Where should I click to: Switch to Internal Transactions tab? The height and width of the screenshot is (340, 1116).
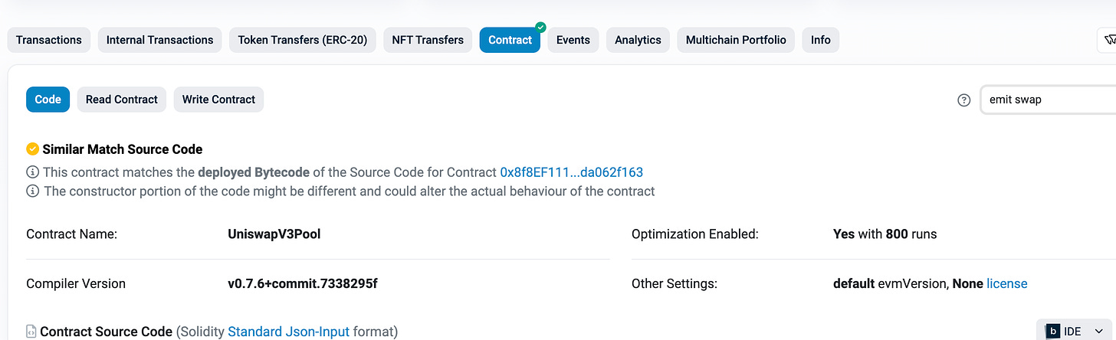pos(159,40)
